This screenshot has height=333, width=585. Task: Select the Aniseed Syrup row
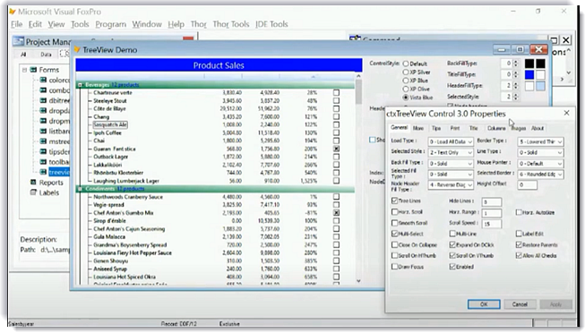coord(110,269)
